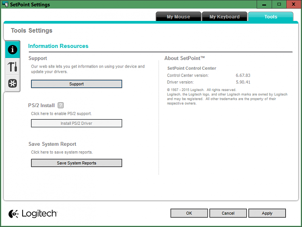Viewport: 302px width, 227px height.
Task: Click the 'Our web site lets you' description
Action: pos(88,69)
